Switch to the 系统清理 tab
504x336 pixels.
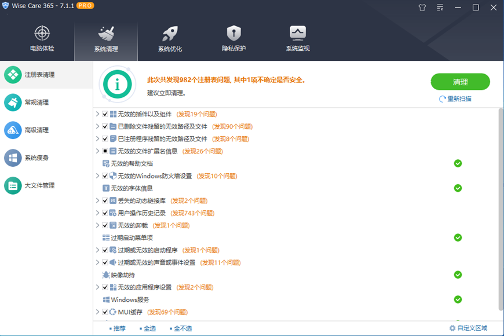[106, 42]
